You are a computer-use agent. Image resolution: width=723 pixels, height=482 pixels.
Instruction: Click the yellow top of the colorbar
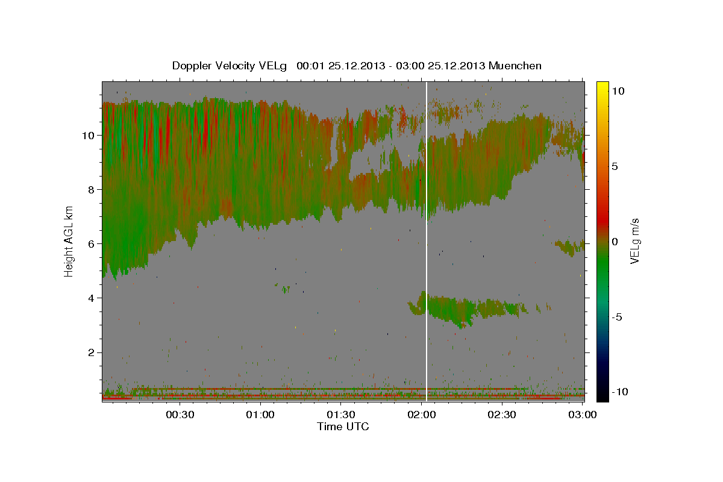pos(602,86)
